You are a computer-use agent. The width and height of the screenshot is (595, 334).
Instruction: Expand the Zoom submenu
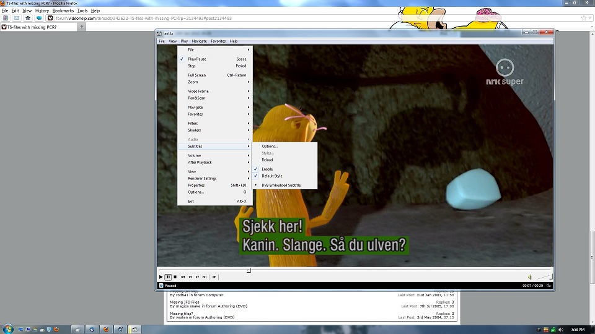coord(215,82)
